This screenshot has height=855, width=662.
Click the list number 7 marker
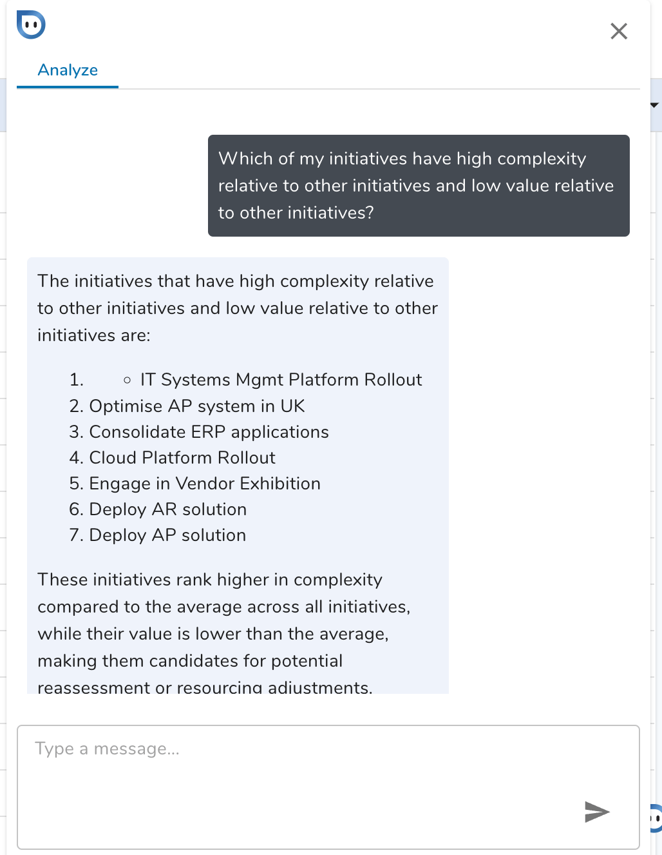(x=77, y=535)
